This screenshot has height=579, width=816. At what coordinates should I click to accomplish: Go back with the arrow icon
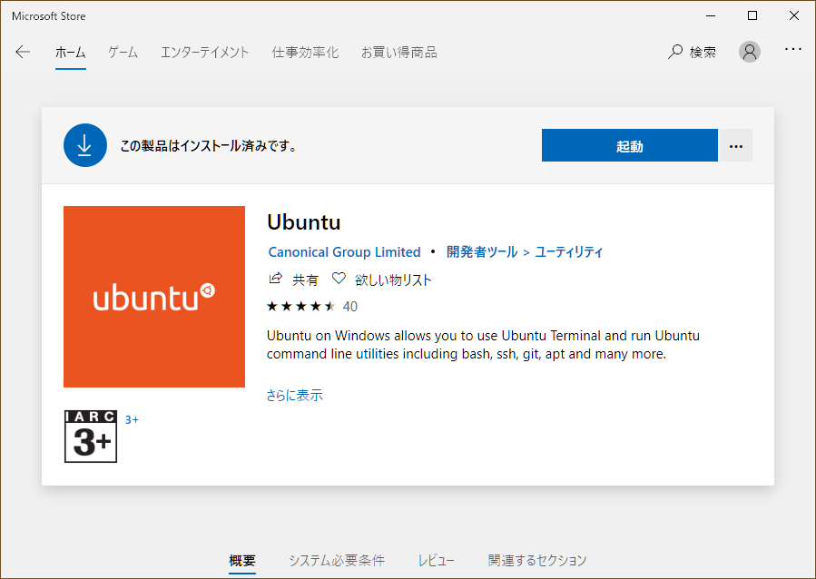[x=23, y=52]
